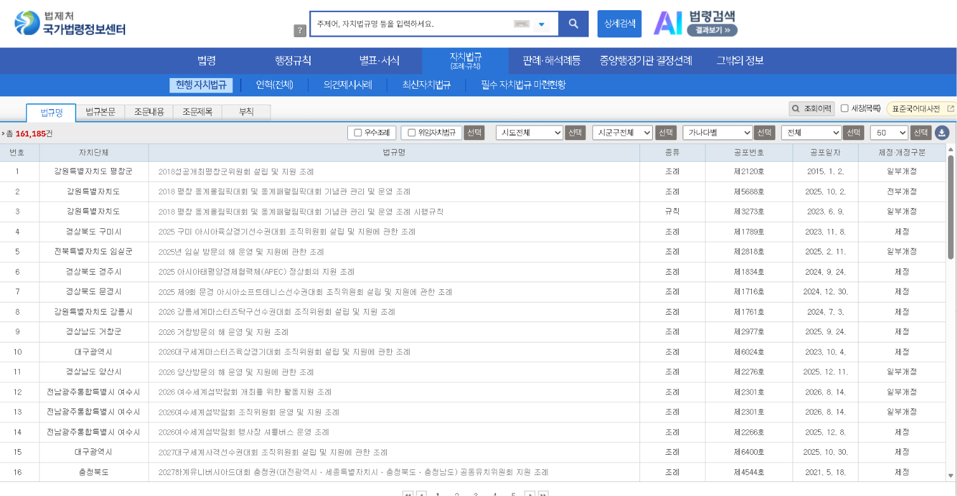Enable the 위임자치법규 checkbox

click(412, 133)
